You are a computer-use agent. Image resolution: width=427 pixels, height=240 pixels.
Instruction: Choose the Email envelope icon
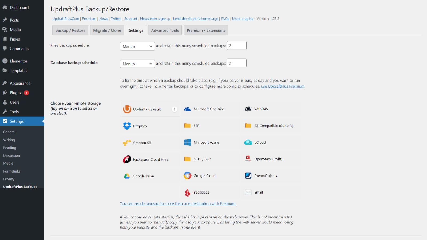tap(248, 192)
